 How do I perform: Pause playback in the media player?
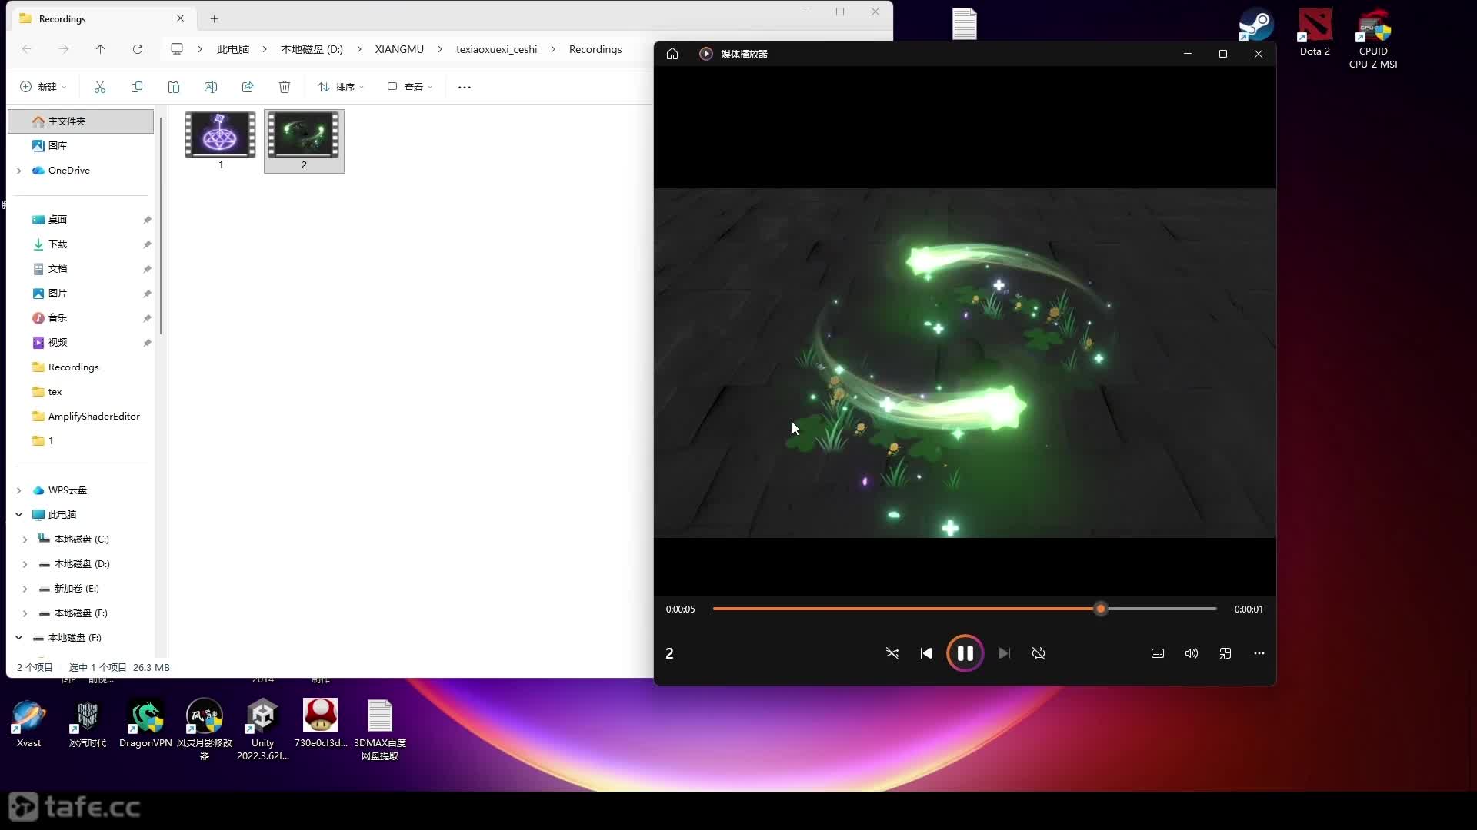coord(965,653)
